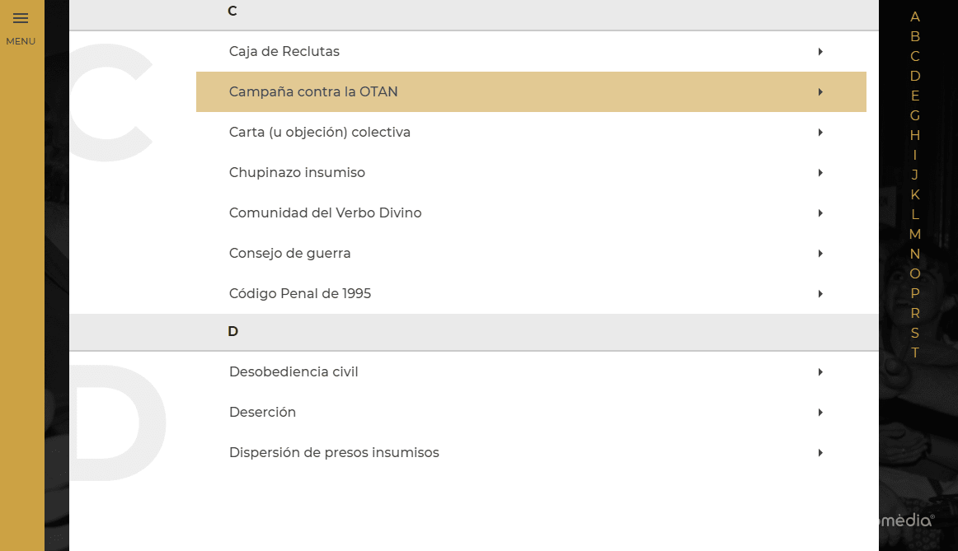Open Carta (u objeción) colectiva entry
The height and width of the screenshot is (551, 958).
[320, 133]
